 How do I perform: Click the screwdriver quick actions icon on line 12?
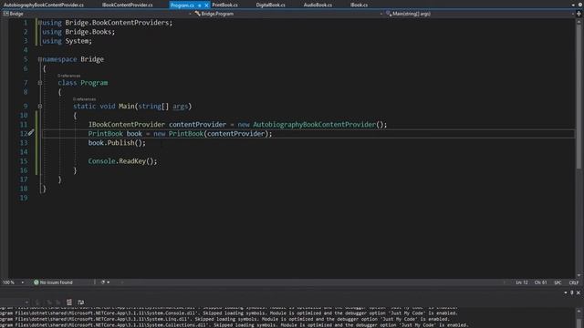31,132
